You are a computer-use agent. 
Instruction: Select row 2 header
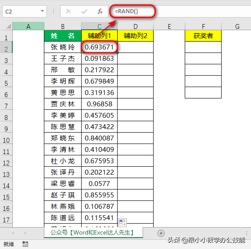pos(6,47)
